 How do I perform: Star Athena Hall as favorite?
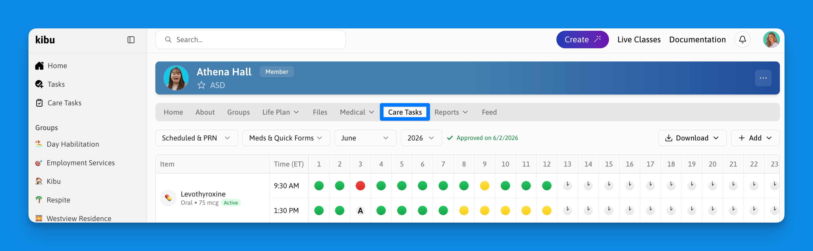click(x=201, y=85)
